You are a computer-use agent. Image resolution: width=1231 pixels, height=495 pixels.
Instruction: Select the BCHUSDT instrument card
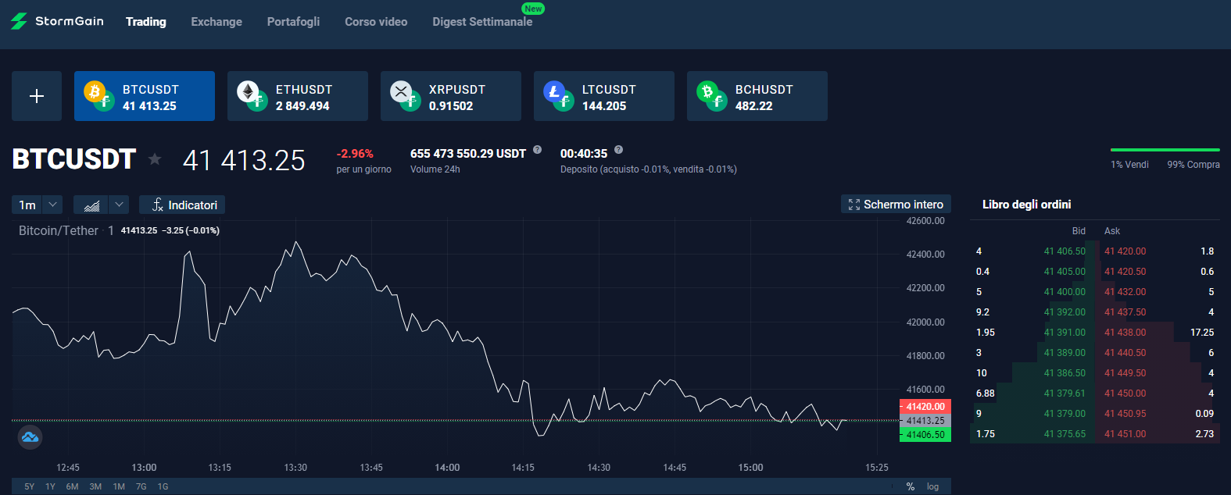(757, 96)
